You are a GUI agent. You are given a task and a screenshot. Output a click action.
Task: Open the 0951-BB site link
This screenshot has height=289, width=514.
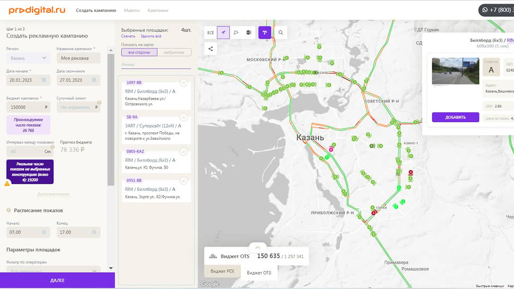(x=134, y=181)
